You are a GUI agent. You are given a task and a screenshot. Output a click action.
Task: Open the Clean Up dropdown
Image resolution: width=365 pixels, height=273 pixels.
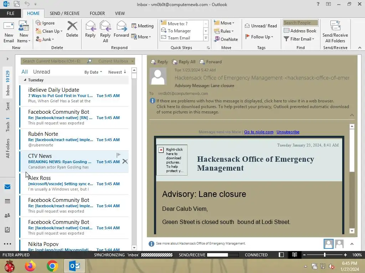pos(49,31)
